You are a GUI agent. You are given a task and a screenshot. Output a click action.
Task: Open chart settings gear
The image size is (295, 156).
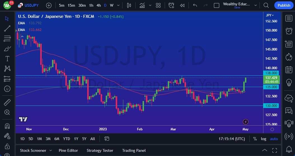click(272, 129)
